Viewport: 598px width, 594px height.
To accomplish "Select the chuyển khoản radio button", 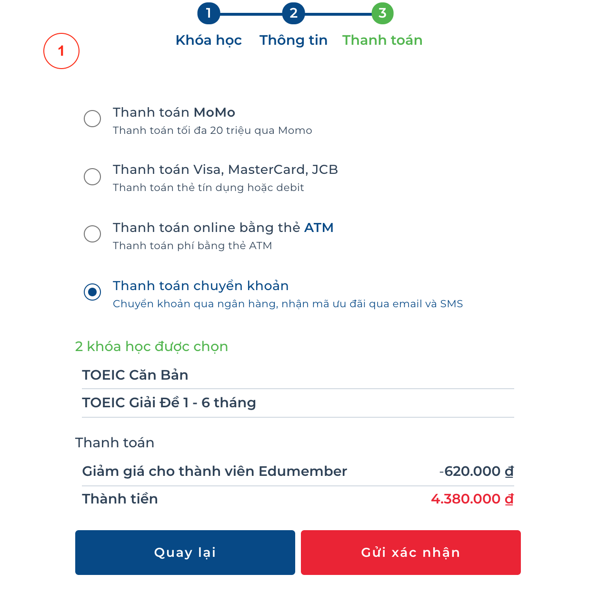I will (92, 292).
